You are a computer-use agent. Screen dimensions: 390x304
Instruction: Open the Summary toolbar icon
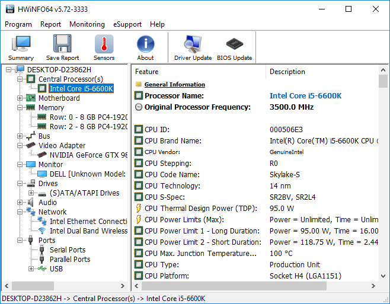[21, 43]
